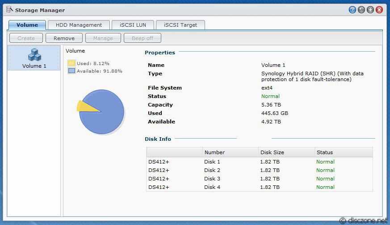Click the Storage Manager title icon
This screenshot has height=225, width=390.
[x=9, y=9]
